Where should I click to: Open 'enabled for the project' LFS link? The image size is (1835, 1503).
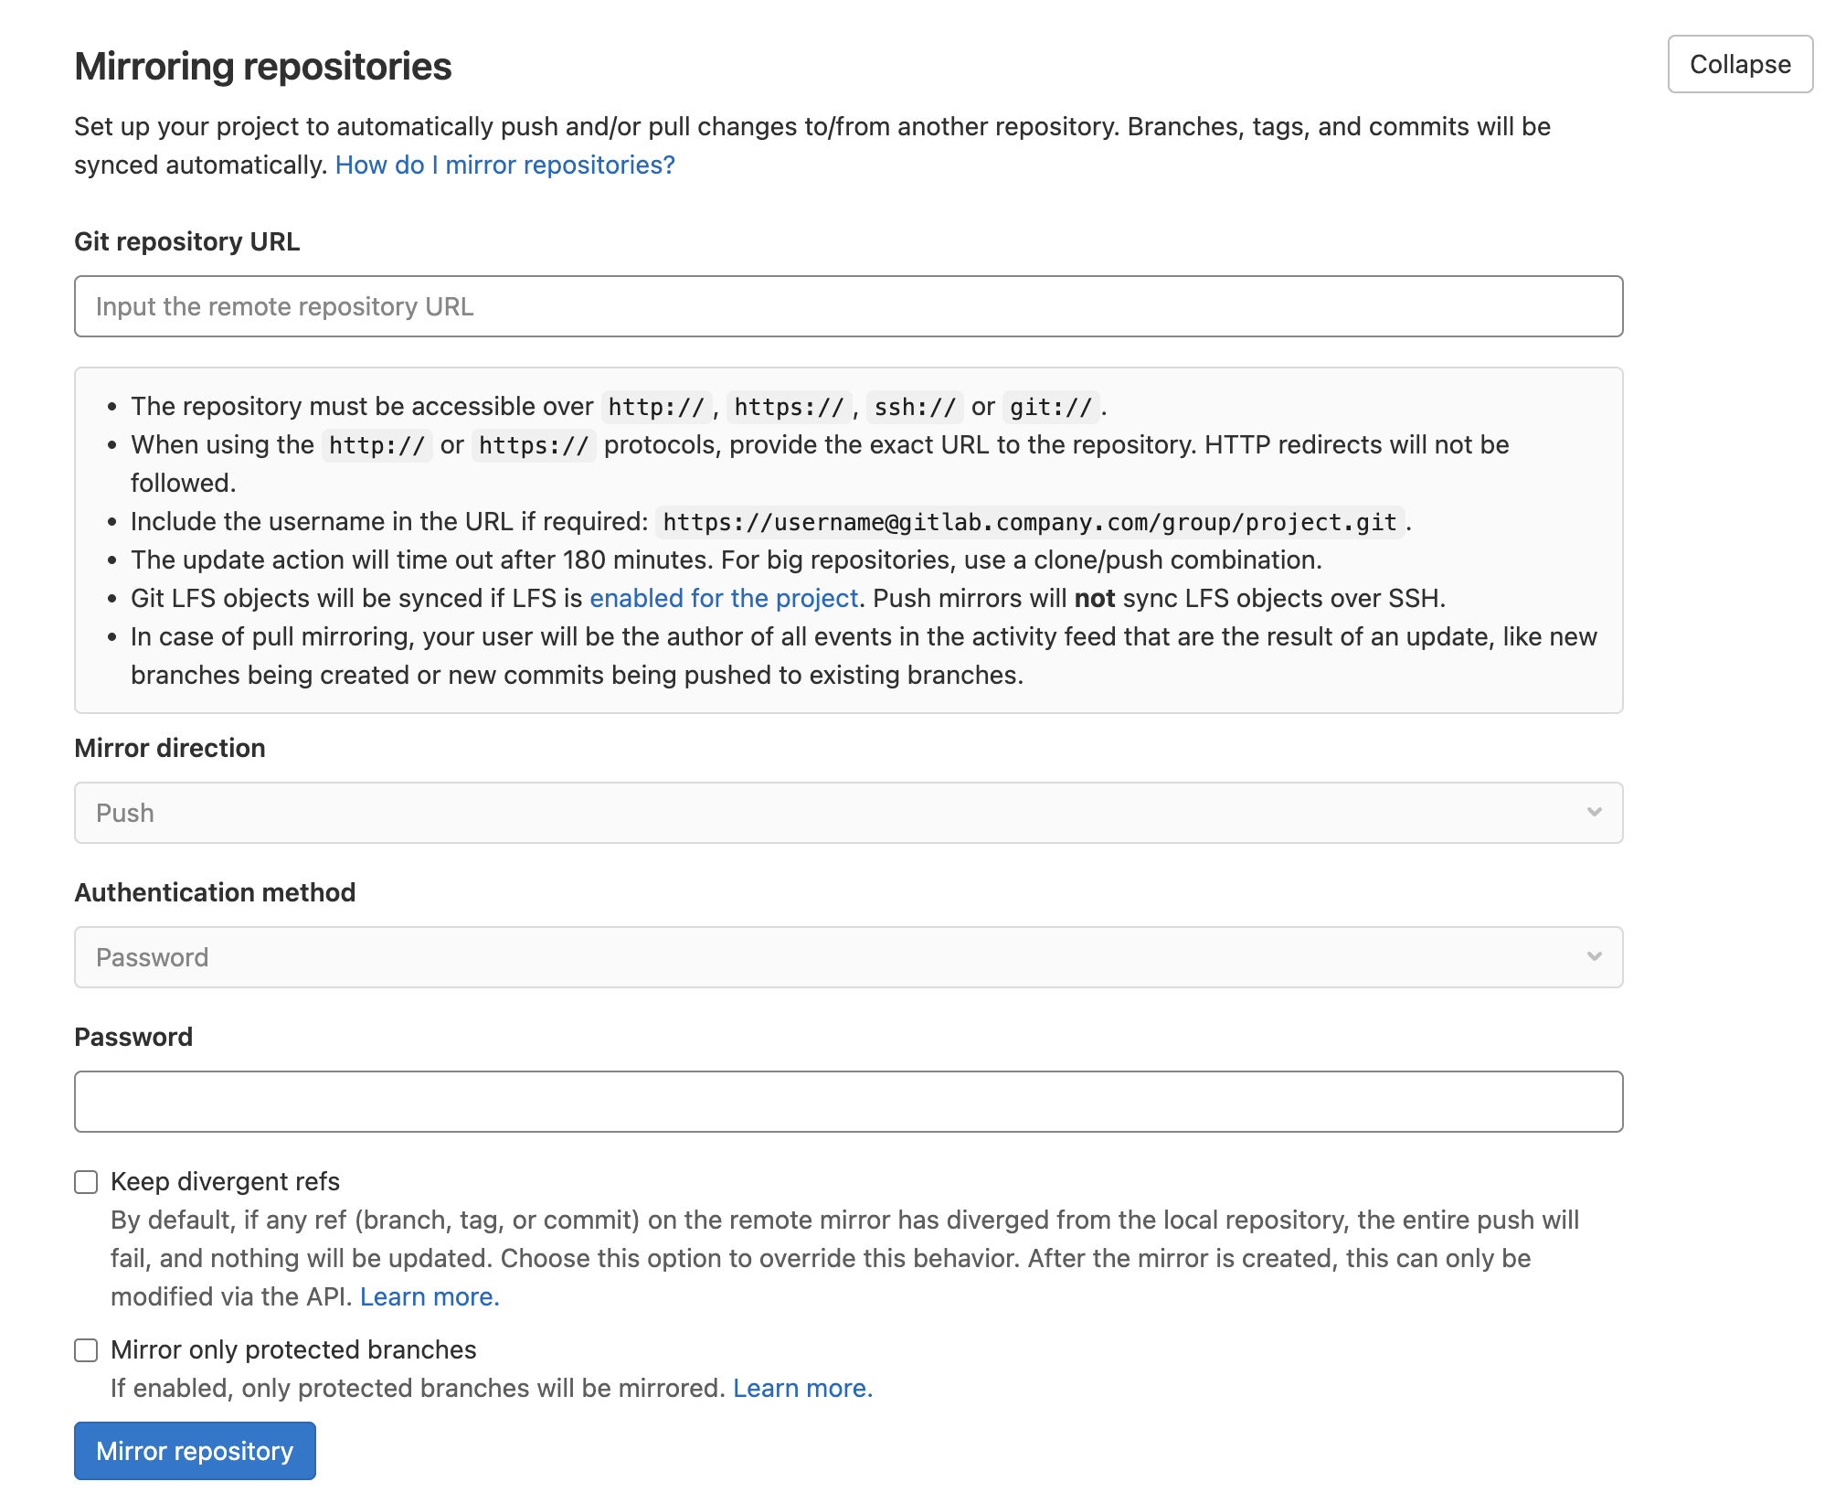[723, 598]
